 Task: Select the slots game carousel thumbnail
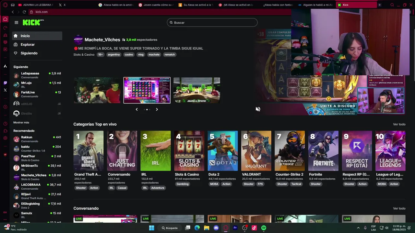click(x=147, y=90)
